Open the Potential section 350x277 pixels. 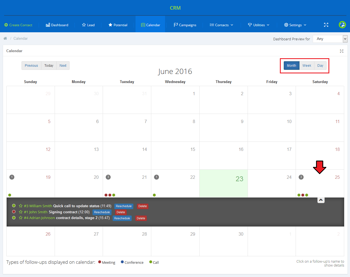click(x=118, y=25)
